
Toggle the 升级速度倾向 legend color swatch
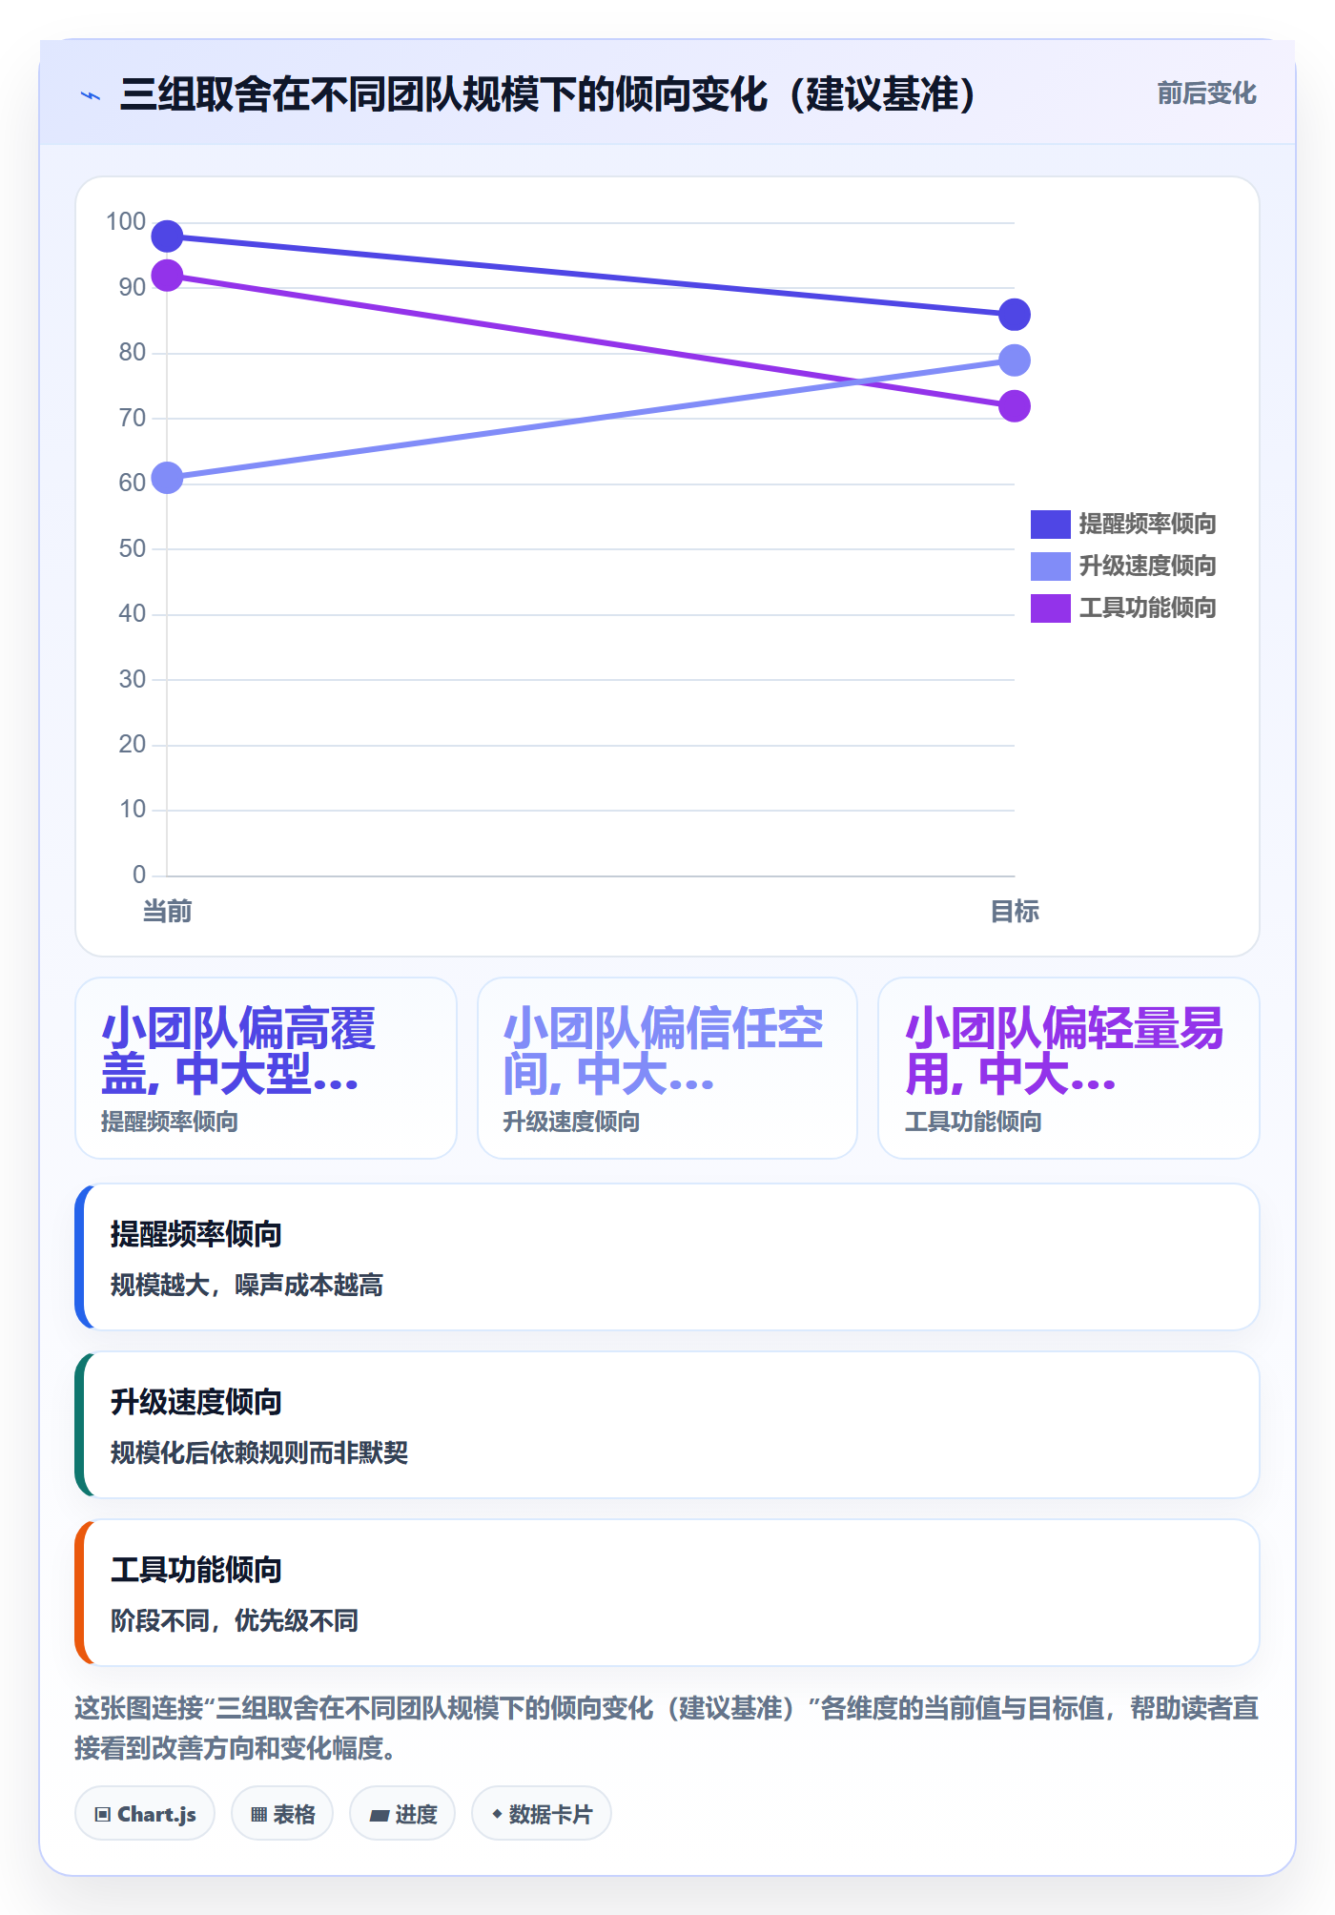1050,566
